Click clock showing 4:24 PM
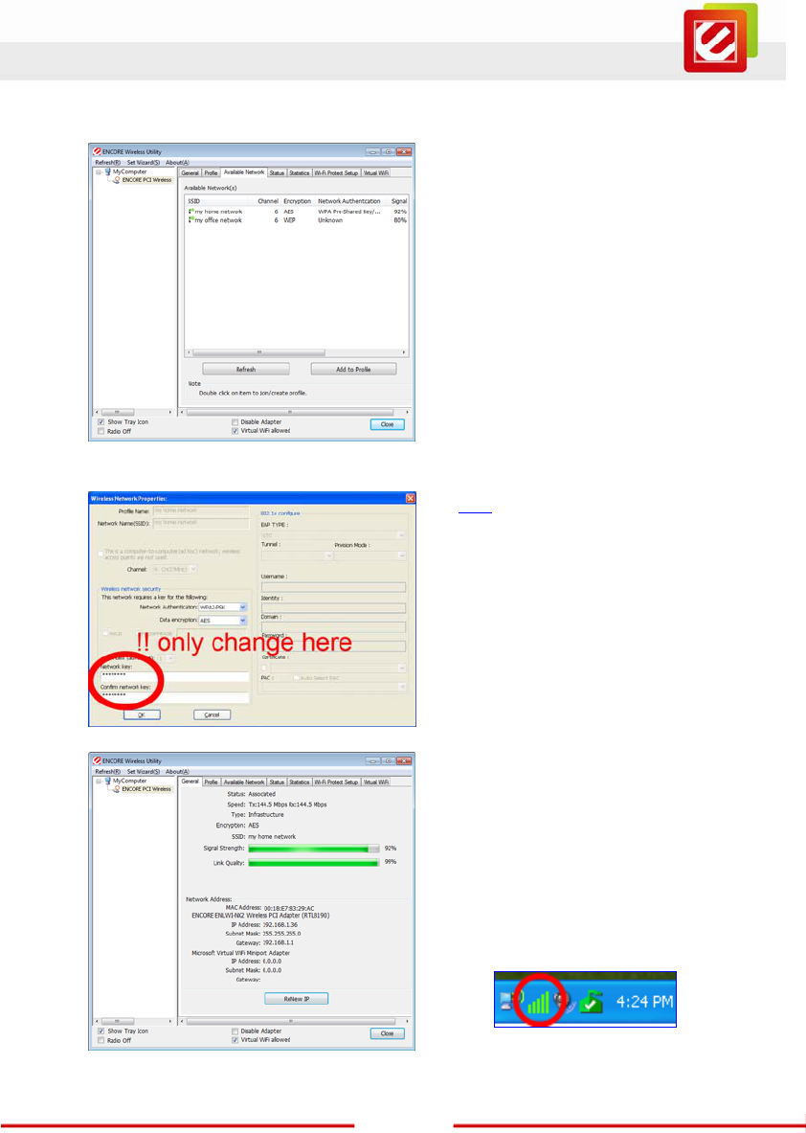Viewport: 806px width, 1133px height. coord(643,1002)
